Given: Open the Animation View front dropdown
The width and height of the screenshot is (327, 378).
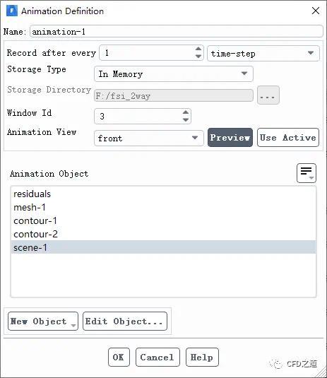Looking at the screenshot, I should [x=149, y=138].
